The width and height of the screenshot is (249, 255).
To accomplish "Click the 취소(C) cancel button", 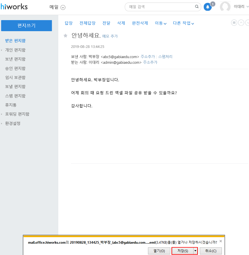I will click(x=211, y=251).
